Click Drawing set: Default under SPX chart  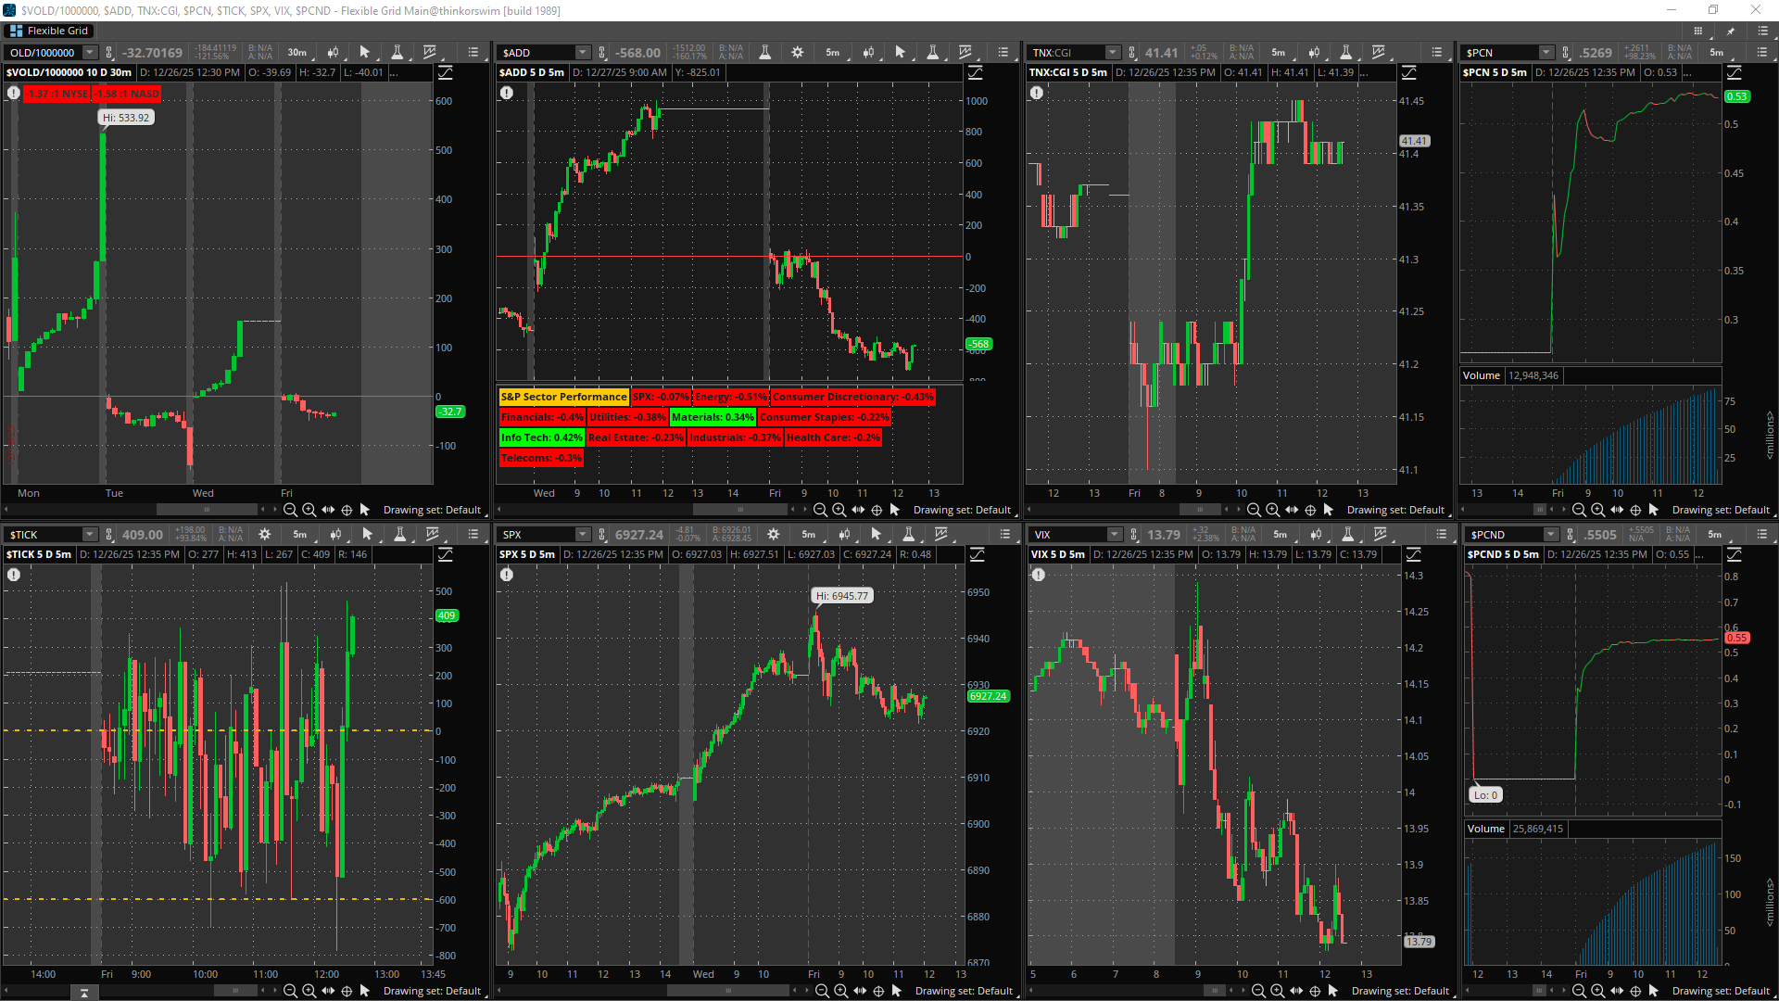[x=964, y=991]
